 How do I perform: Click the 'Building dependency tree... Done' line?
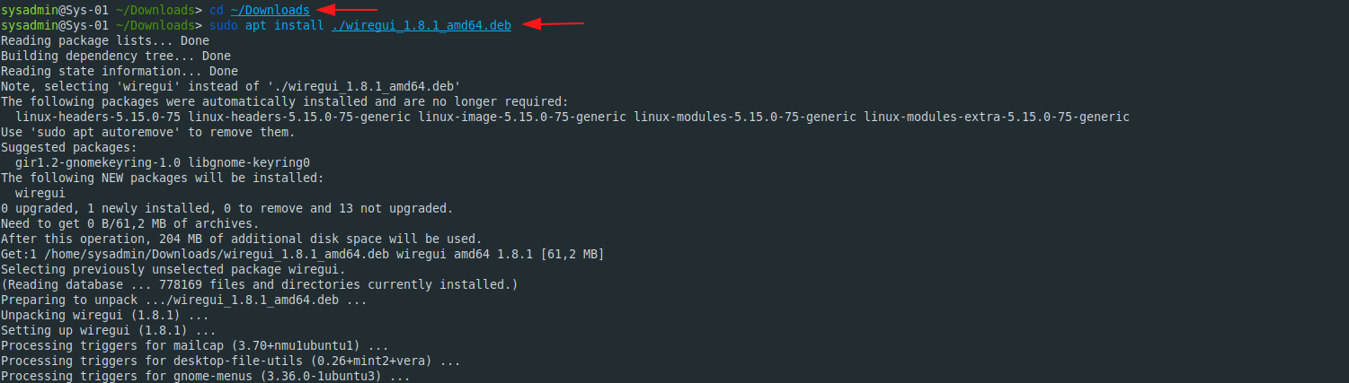(116, 56)
